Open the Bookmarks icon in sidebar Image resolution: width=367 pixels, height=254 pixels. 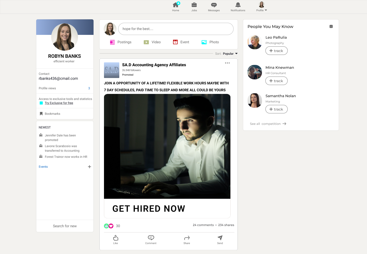pos(41,114)
